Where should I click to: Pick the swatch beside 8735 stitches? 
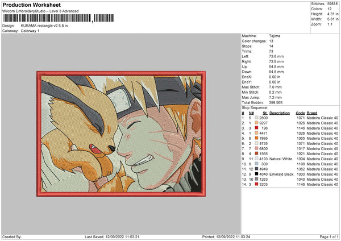pyautogui.click(x=257, y=143)
